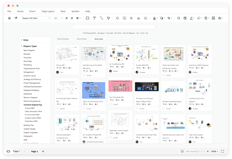The width and height of the screenshot is (232, 159).
Task: Click the Find magnifier icon in toolbar
Action: click(x=179, y=18)
